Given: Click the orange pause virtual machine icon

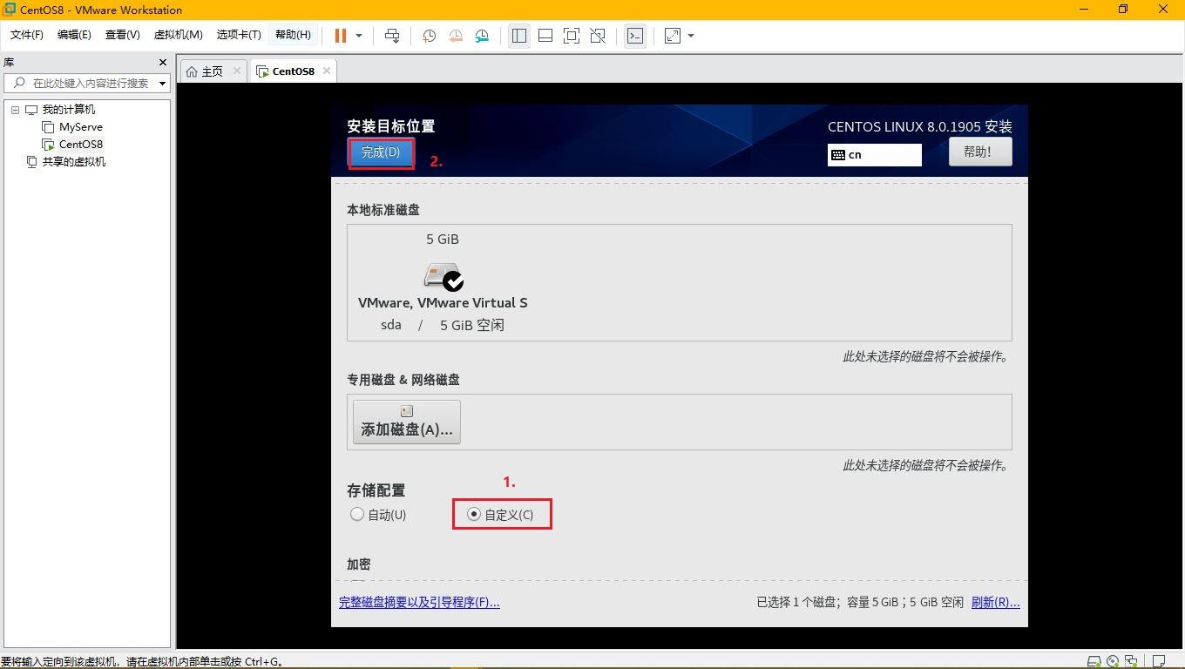Looking at the screenshot, I should (x=341, y=36).
